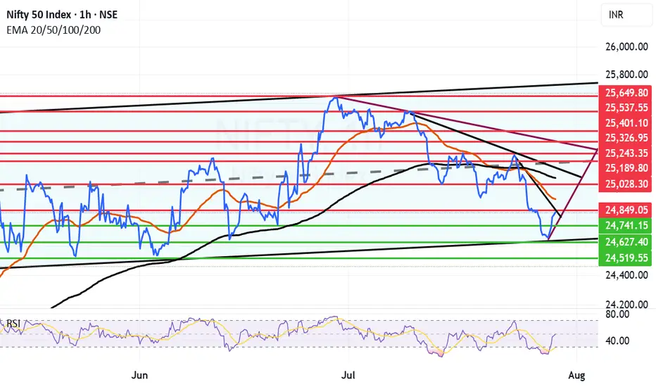Image resolution: width=656 pixels, height=387 pixels.
Task: Click the Jun label on time axis
Action: [139, 375]
